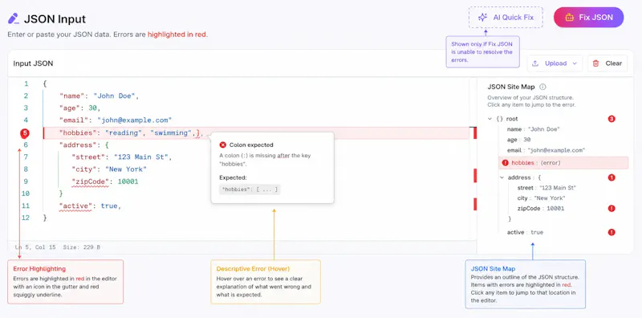Select the city item in the site map
This screenshot has width=642, height=318.
(541, 198)
